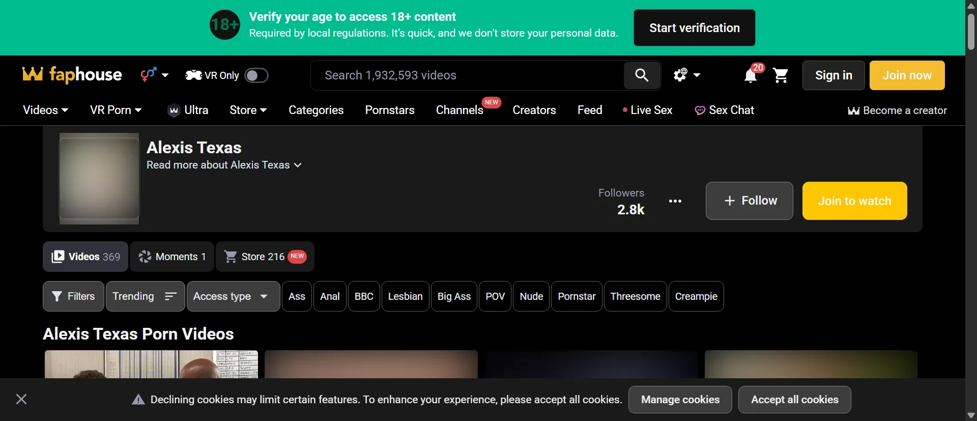Open the three-dots more options menu
Image resolution: width=977 pixels, height=421 pixels.
[x=675, y=201]
